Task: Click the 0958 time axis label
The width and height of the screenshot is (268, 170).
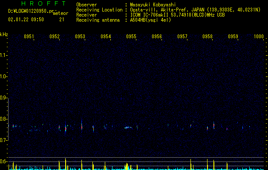Action: [x=207, y=36]
